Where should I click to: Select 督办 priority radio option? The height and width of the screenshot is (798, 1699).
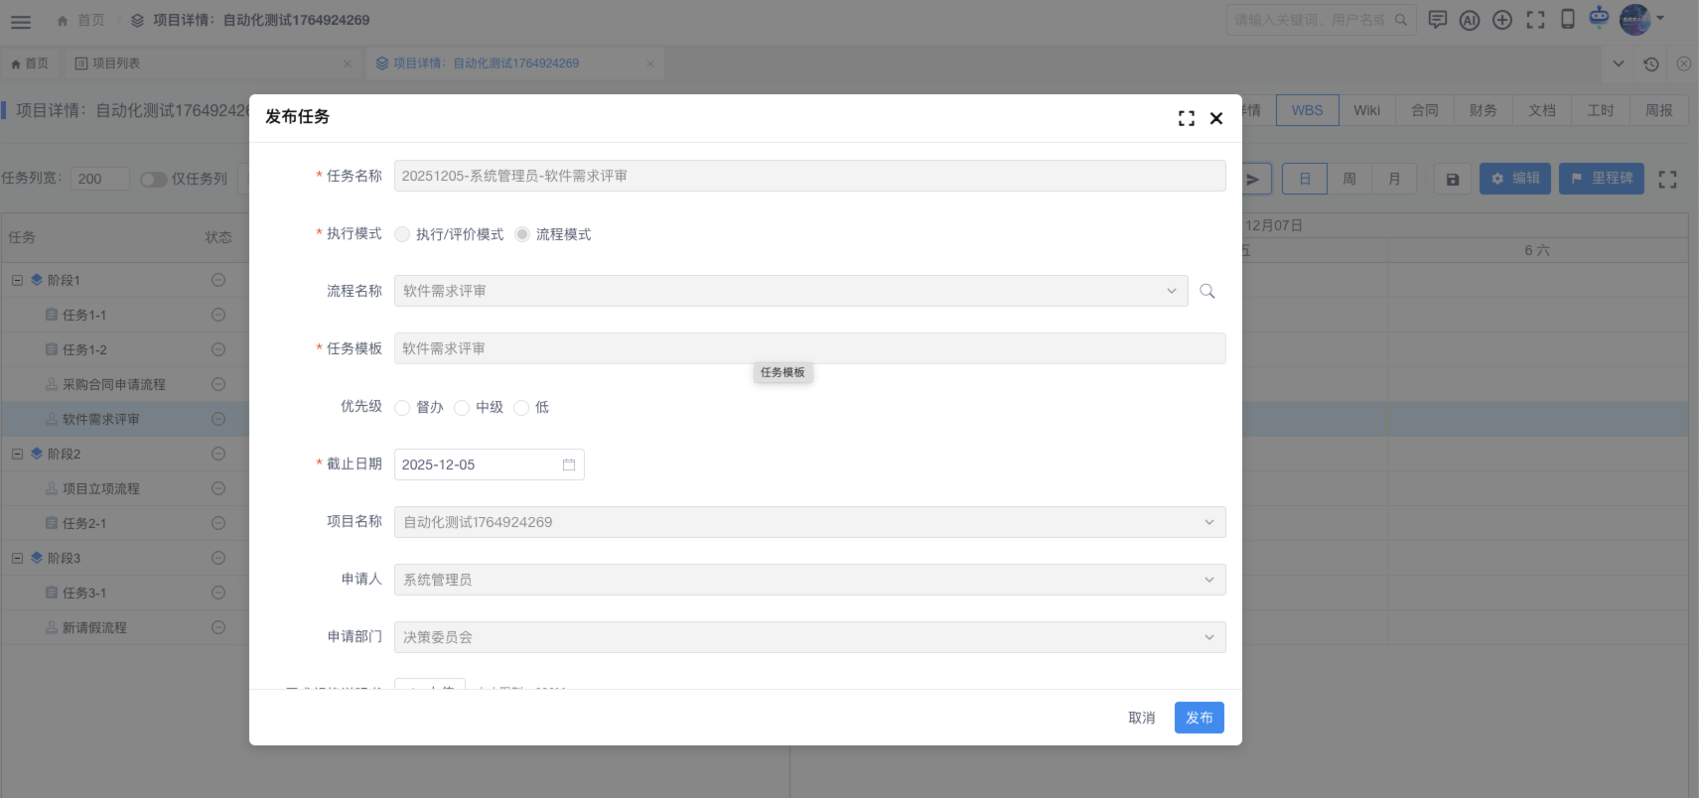click(402, 407)
